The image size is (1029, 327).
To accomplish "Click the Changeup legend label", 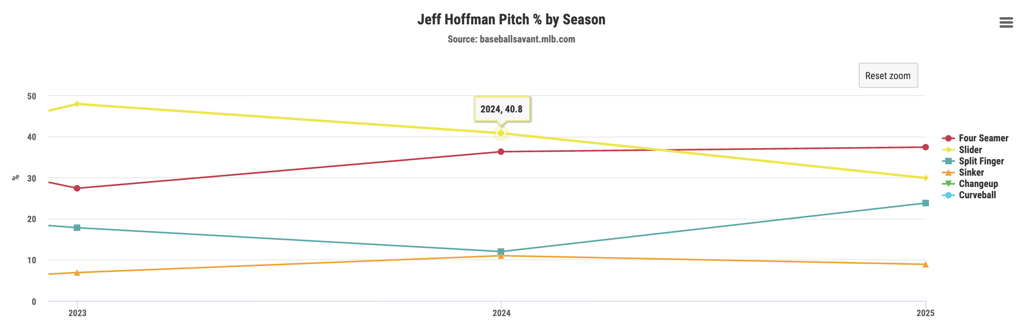I will (x=978, y=184).
